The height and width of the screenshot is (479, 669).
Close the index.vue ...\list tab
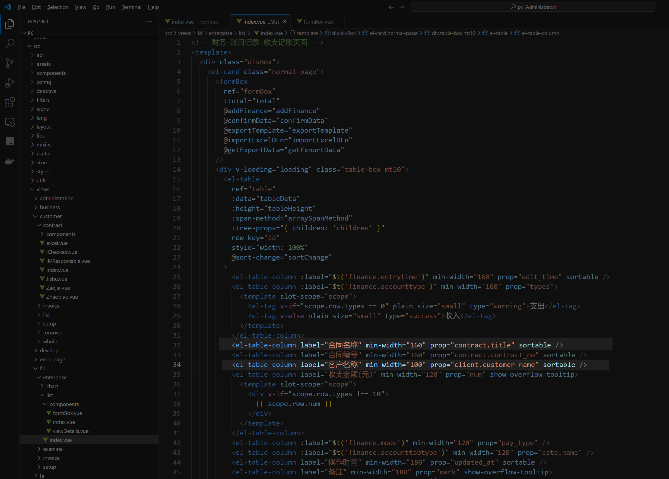(x=285, y=21)
